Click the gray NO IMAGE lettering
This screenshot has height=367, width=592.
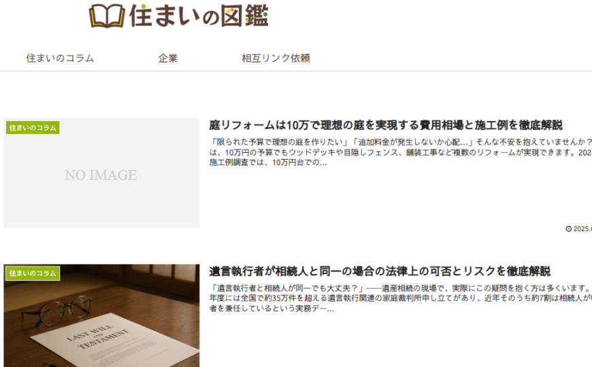tap(101, 175)
